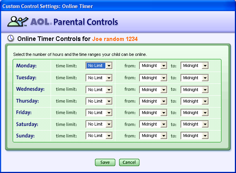Open Monday 'from' time dropdown
This screenshot has width=236, height=173.
click(x=153, y=65)
